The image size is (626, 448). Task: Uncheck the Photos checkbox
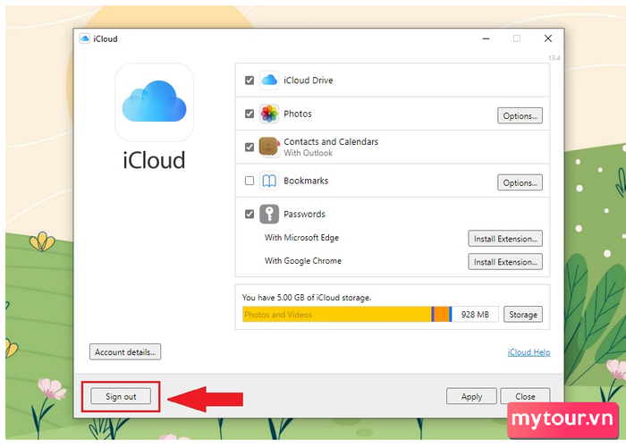pos(250,114)
